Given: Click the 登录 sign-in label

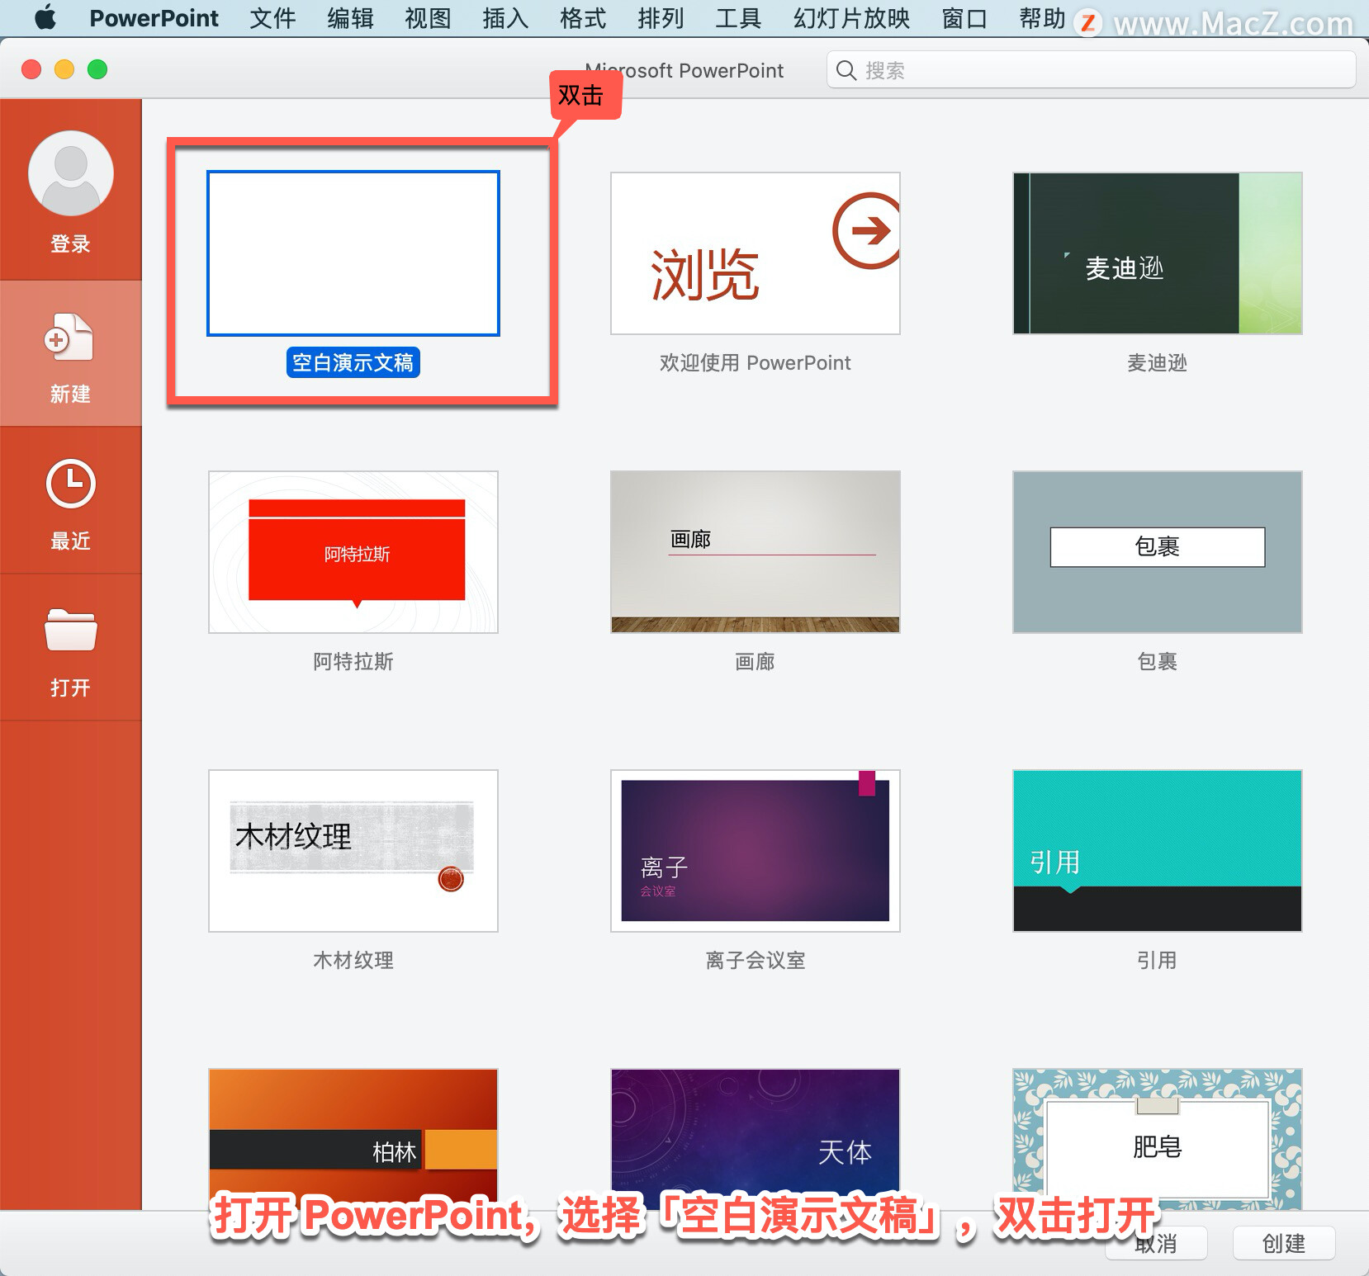Looking at the screenshot, I should pos(70,244).
